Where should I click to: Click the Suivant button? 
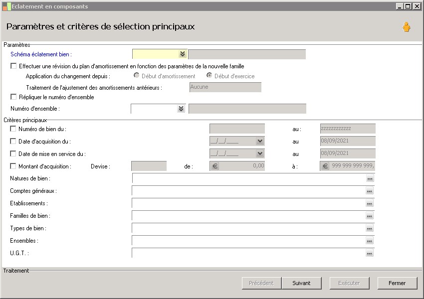pos(301,283)
